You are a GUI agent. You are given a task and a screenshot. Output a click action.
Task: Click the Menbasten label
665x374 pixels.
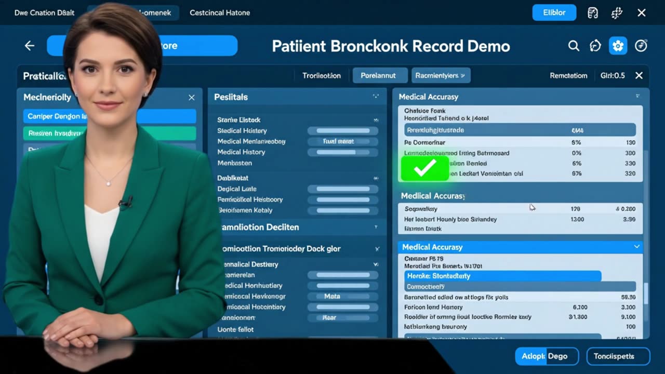pyautogui.click(x=234, y=163)
